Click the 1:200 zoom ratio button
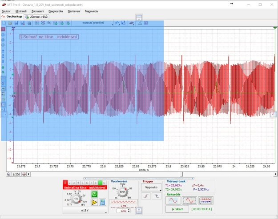 pos(16,174)
